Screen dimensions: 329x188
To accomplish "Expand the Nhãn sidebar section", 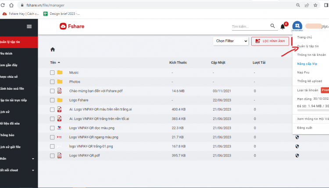I will tap(33, 159).
